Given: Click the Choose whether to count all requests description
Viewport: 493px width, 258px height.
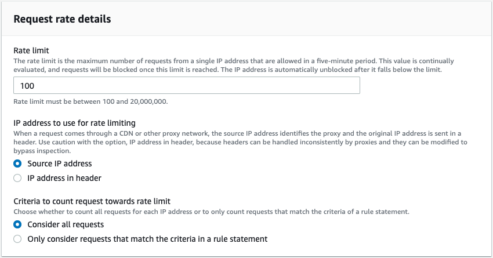Looking at the screenshot, I should point(212,212).
